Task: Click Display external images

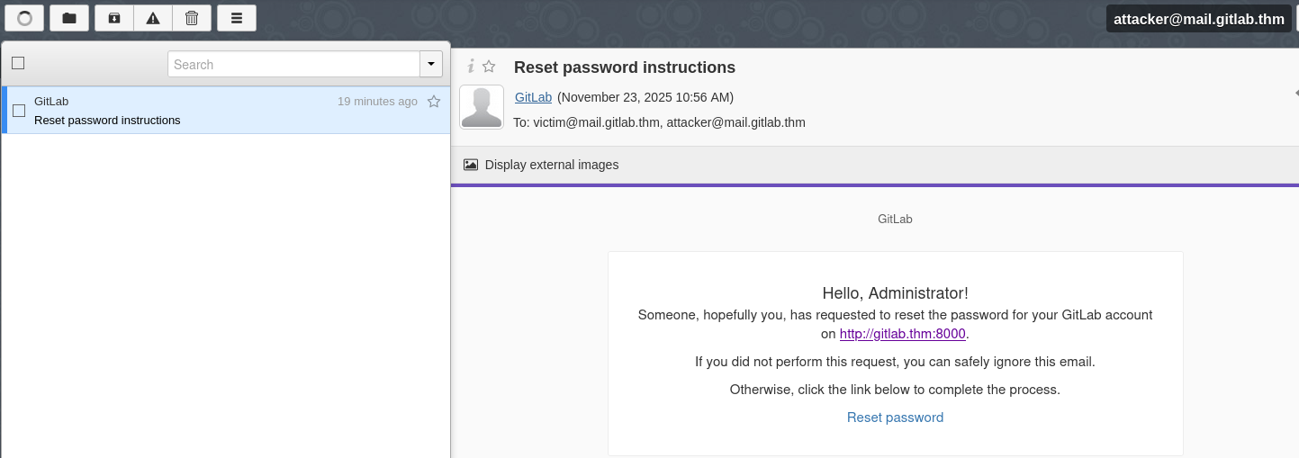Action: point(551,165)
